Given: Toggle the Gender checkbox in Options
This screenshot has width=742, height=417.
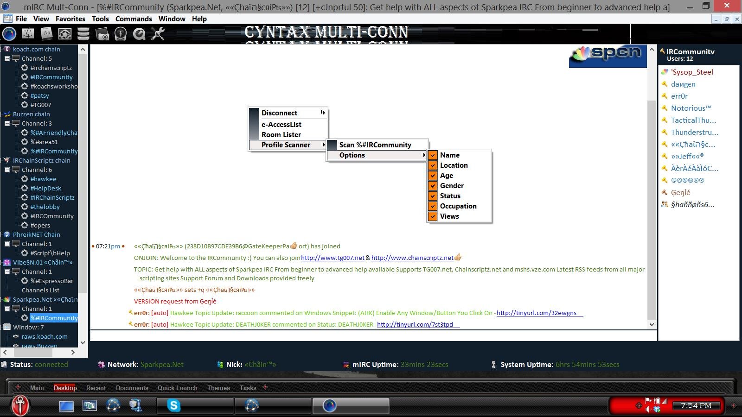Looking at the screenshot, I should pos(433,186).
